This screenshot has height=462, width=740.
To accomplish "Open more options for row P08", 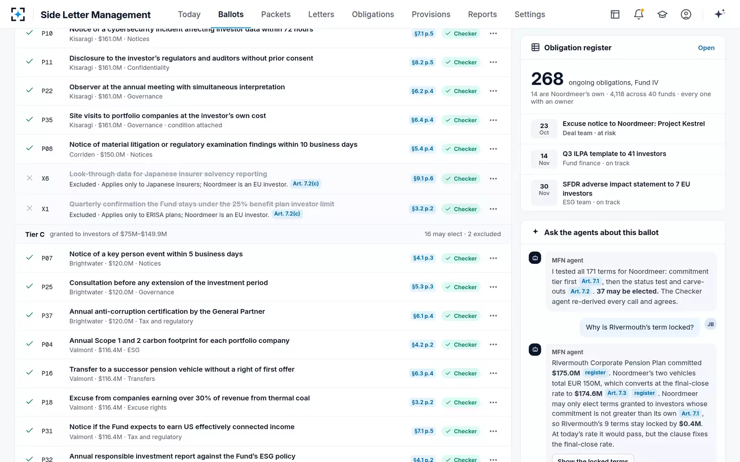I will [x=493, y=149].
